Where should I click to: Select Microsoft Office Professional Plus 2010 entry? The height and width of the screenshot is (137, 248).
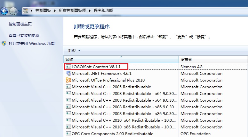pyautogui.click(x=108, y=80)
